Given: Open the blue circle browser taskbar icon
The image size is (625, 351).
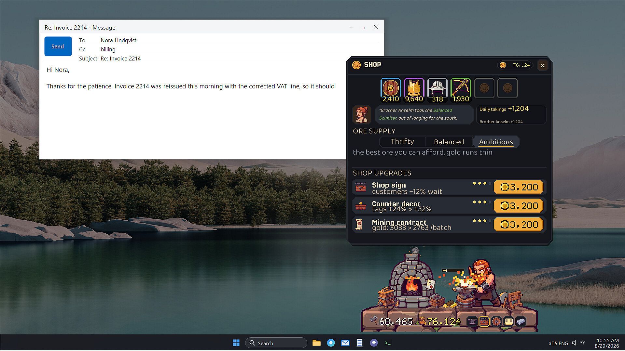Looking at the screenshot, I should 331,343.
